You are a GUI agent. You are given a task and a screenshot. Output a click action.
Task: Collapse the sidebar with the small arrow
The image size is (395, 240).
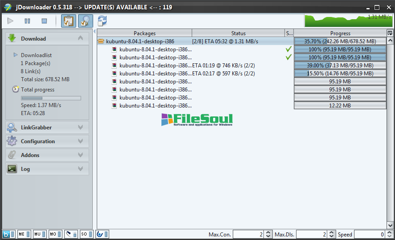pyautogui.click(x=95, y=32)
